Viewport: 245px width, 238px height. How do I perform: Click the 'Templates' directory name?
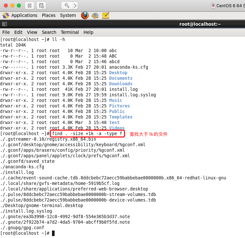click(121, 117)
